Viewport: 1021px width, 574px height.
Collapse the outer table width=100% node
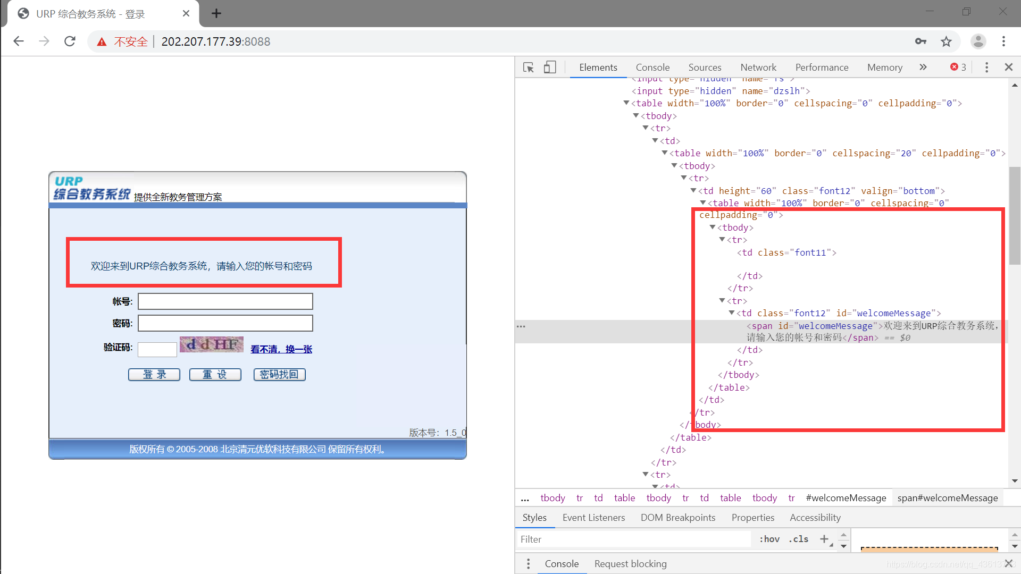[x=627, y=103]
